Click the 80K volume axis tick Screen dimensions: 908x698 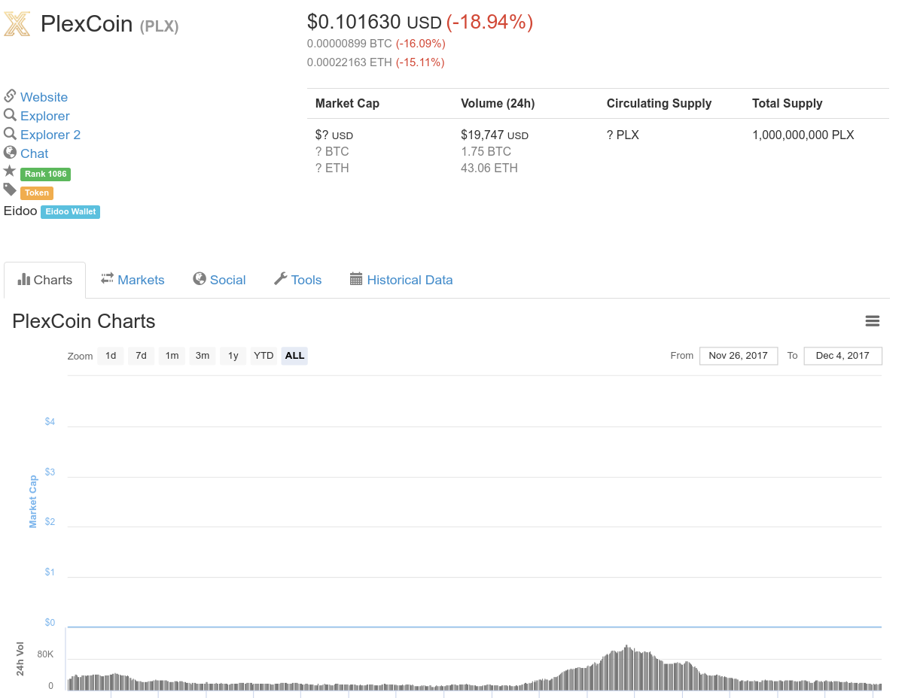[x=45, y=654]
